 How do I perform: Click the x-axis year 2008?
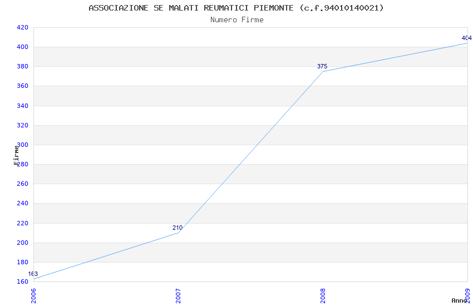pos(323,296)
